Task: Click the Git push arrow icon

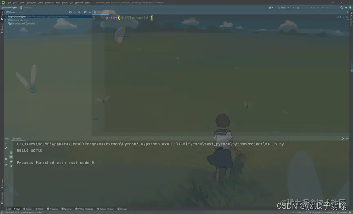Action: click(327, 7)
